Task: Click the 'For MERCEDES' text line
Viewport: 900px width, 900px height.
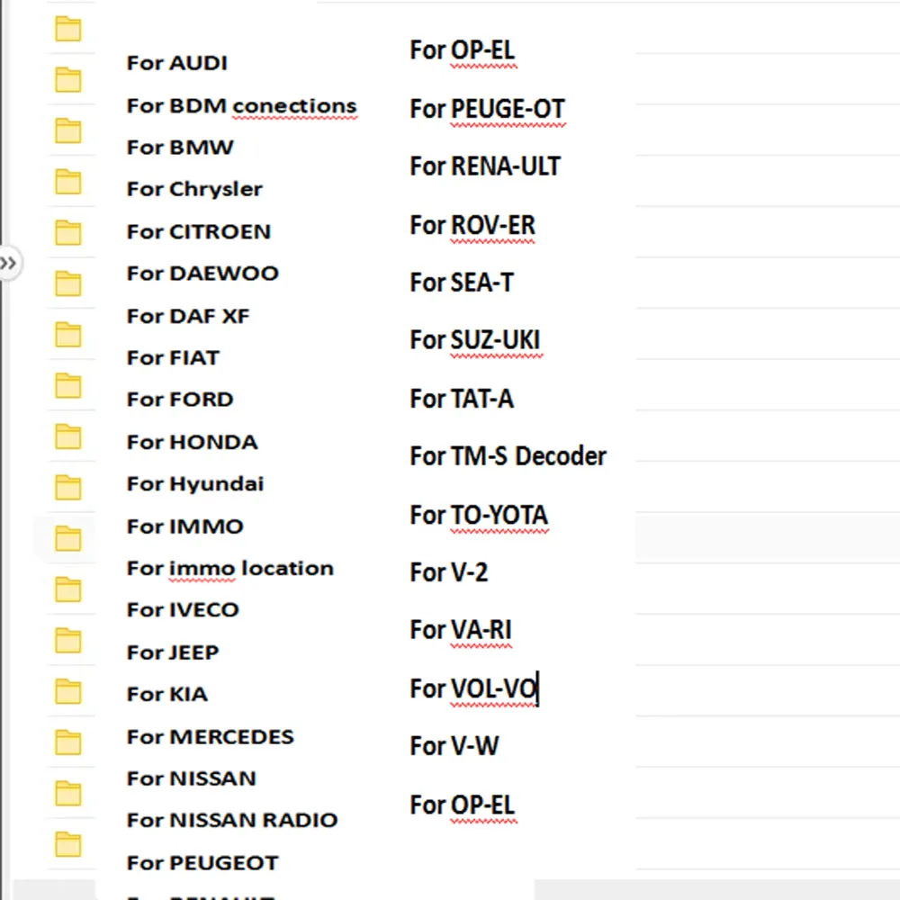Action: (211, 737)
